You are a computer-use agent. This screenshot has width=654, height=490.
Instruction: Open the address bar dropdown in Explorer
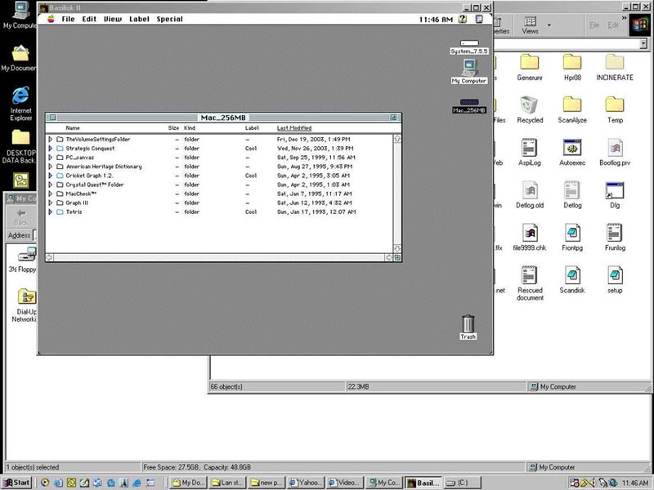click(643, 44)
